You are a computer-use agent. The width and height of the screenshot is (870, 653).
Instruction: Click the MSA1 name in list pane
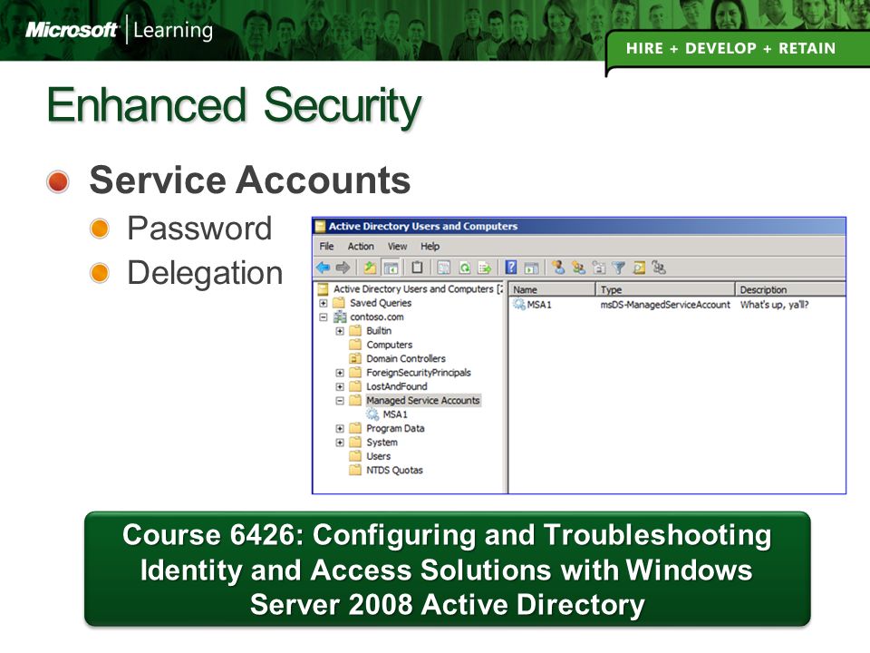click(539, 305)
